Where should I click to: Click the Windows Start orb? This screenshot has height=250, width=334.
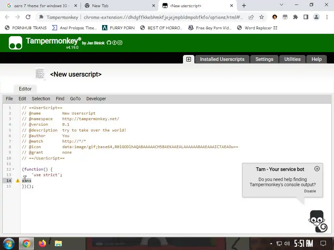(8, 243)
